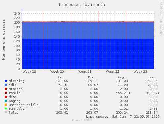
Task: Click the 'Week 22' x-axis label
Action: click(113, 72)
